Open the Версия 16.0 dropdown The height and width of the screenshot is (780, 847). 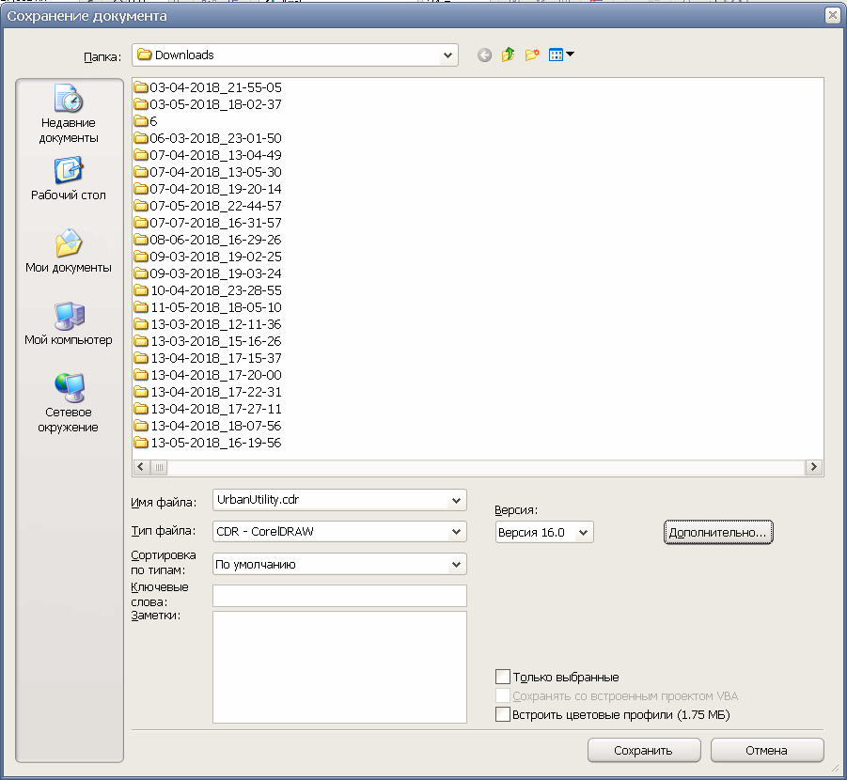point(584,533)
